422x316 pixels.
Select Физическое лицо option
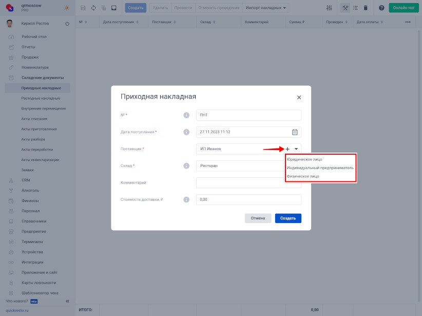point(303,176)
